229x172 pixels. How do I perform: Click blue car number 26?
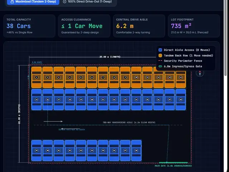tap(159, 100)
